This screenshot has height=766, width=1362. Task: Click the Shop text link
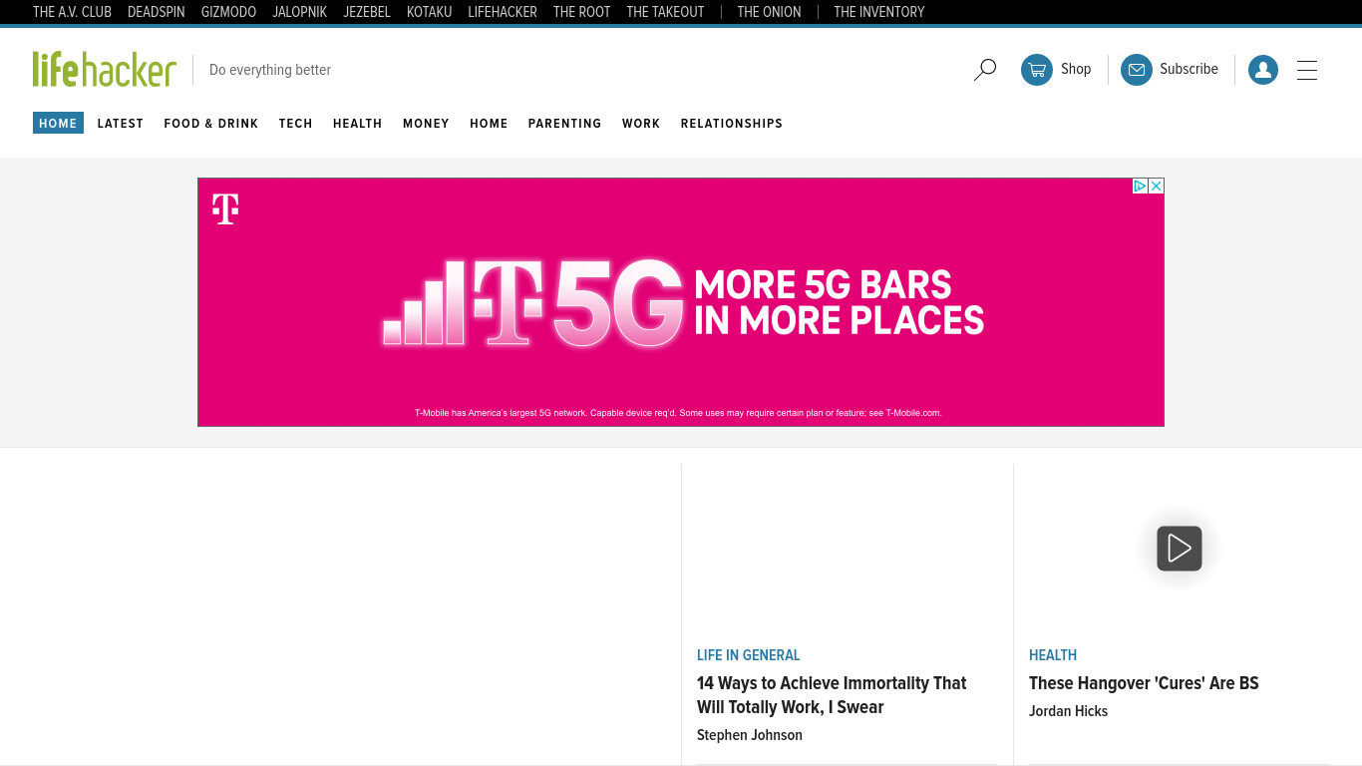point(1076,69)
